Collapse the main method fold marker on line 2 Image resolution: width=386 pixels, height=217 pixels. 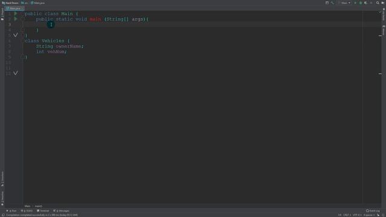[22, 19]
